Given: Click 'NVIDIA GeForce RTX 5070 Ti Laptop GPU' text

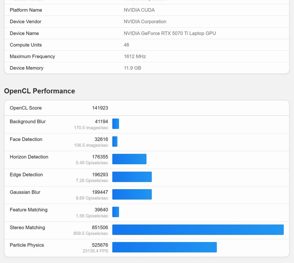Looking at the screenshot, I should 170,33.
